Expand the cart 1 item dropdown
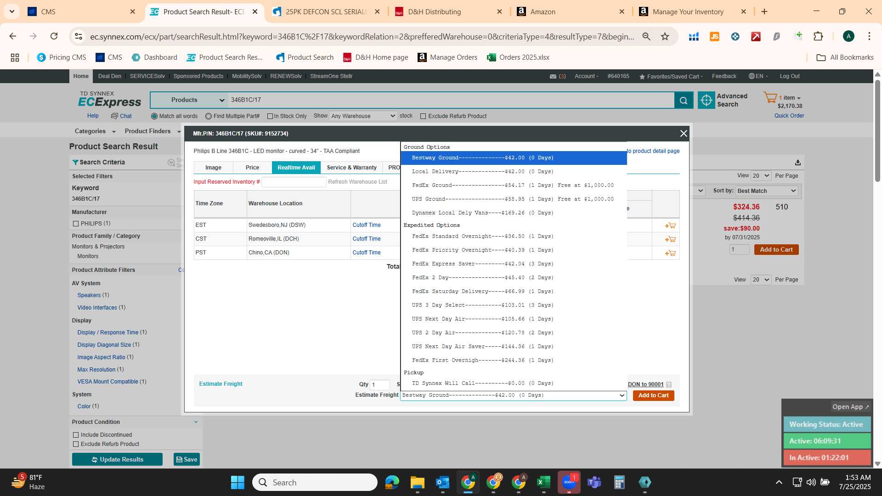Image resolution: width=882 pixels, height=496 pixels. click(790, 98)
